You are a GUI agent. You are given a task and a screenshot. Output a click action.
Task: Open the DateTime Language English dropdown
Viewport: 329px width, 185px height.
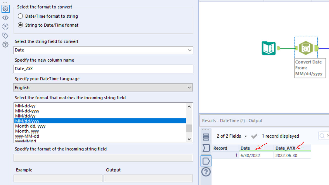pyautogui.click(x=189, y=88)
